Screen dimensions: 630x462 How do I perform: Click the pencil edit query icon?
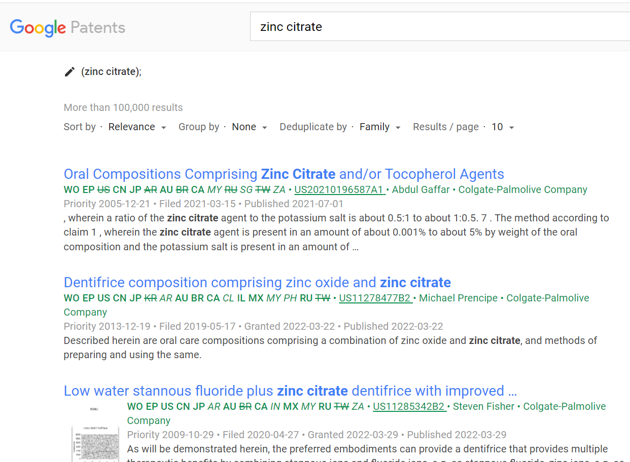(x=70, y=72)
